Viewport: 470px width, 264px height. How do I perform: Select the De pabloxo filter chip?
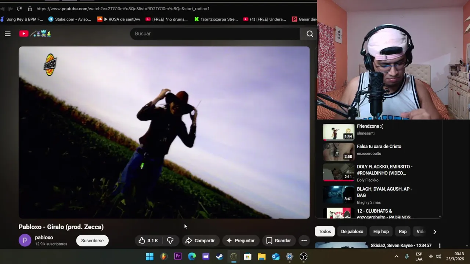click(x=352, y=231)
